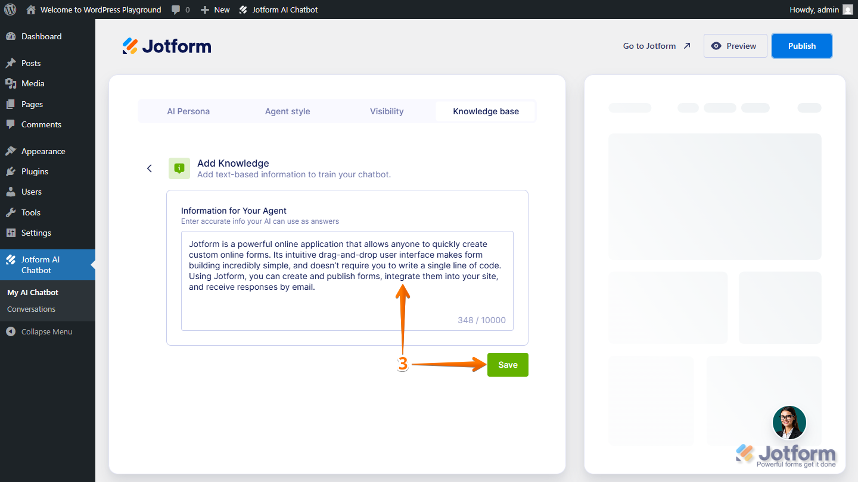Open the Tools menu item
The image size is (858, 482).
click(x=48, y=212)
